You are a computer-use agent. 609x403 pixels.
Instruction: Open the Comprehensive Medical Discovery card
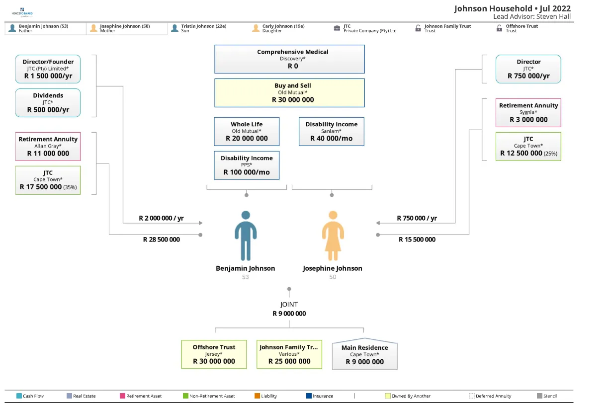coord(289,59)
